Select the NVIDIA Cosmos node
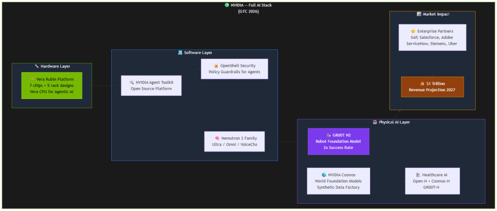 click(338, 181)
